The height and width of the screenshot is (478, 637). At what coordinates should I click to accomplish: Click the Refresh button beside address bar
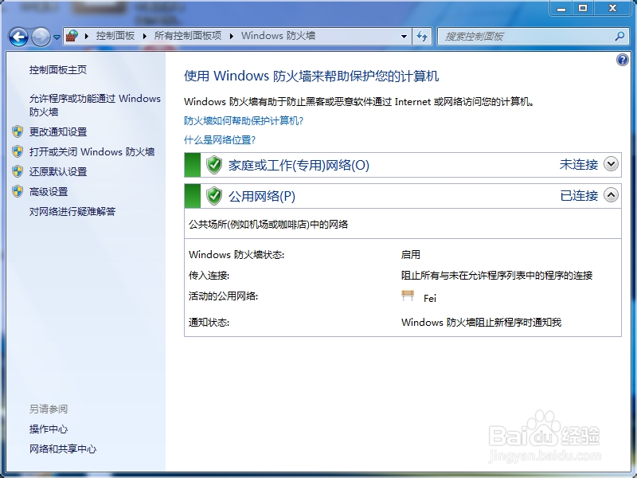click(422, 36)
